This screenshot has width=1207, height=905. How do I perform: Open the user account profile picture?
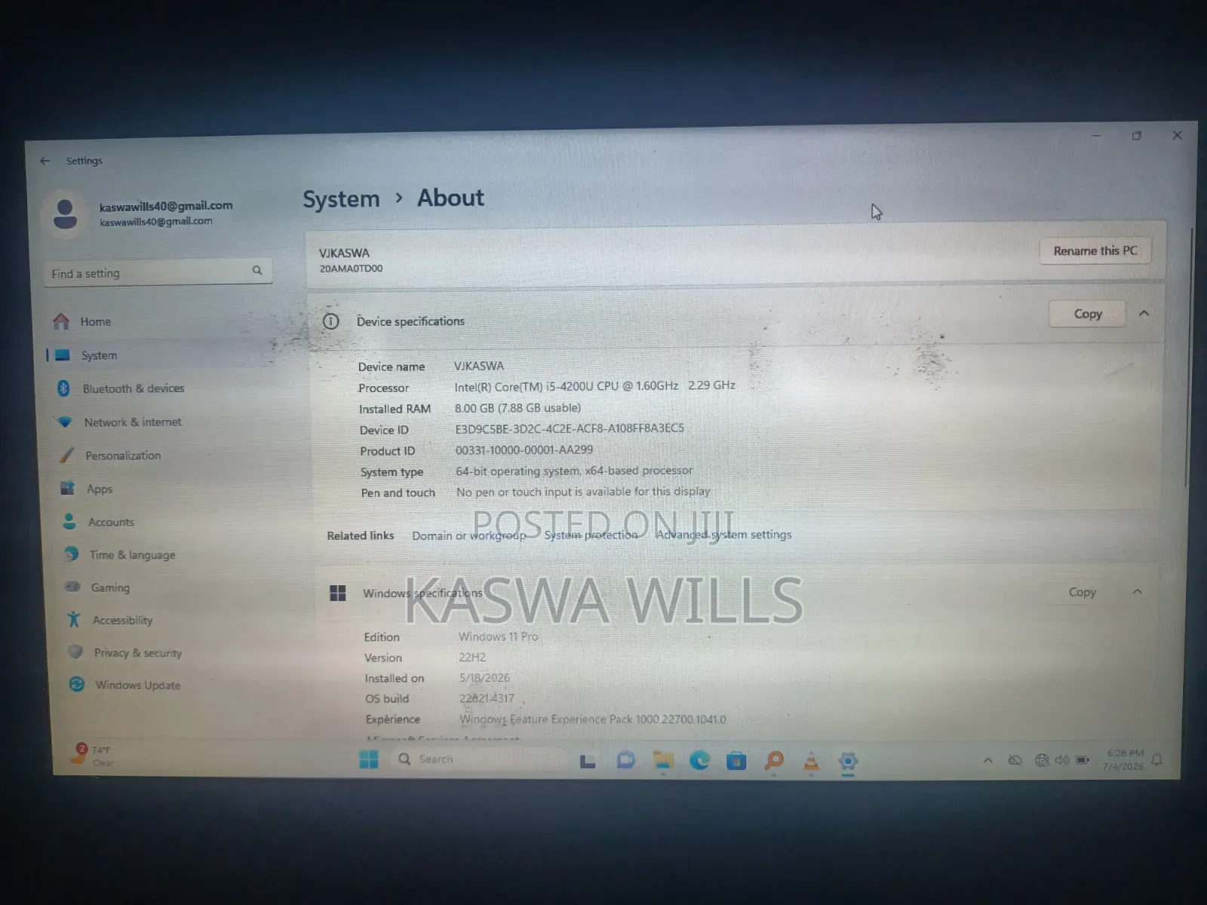[x=66, y=214]
